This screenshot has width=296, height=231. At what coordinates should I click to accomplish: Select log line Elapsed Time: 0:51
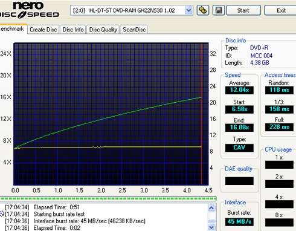(x=57, y=207)
